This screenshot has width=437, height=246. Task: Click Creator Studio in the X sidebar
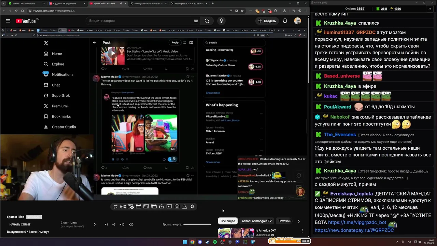pos(60,127)
